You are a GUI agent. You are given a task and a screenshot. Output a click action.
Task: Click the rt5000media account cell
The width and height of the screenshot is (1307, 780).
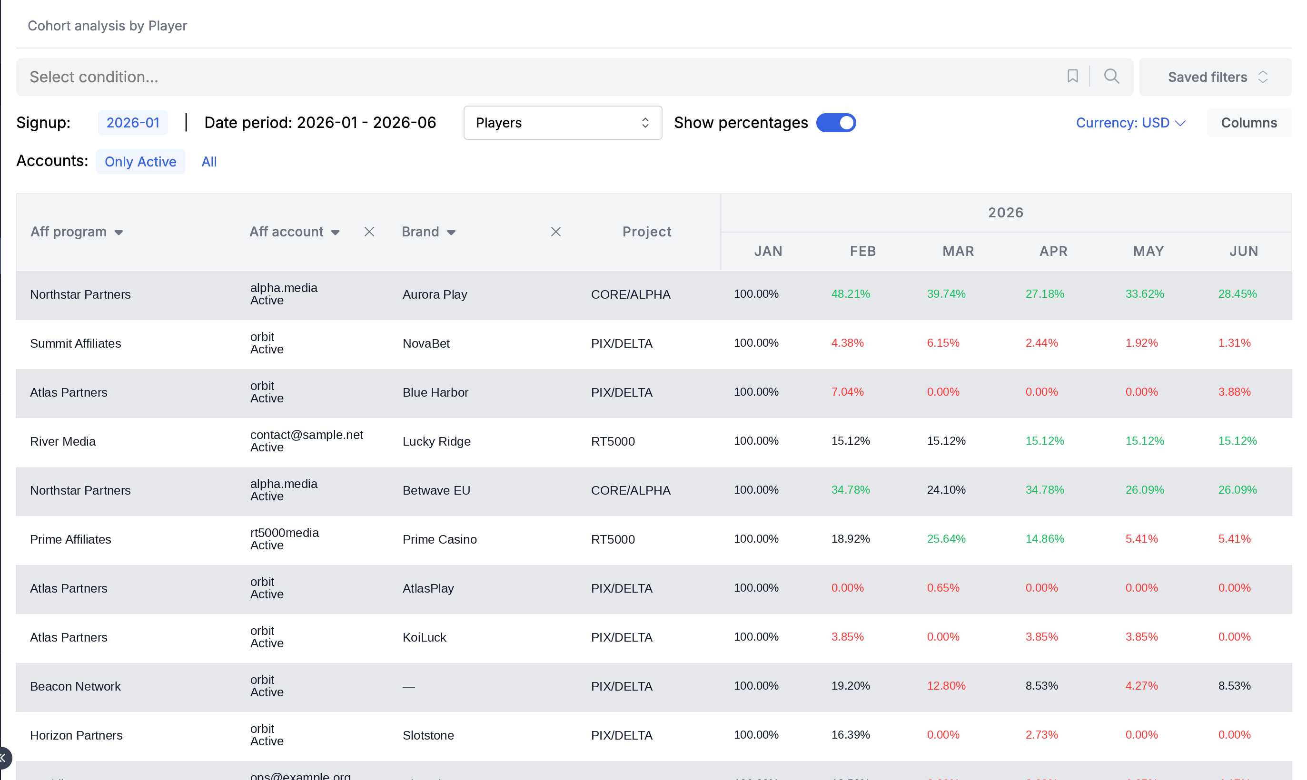click(x=284, y=539)
